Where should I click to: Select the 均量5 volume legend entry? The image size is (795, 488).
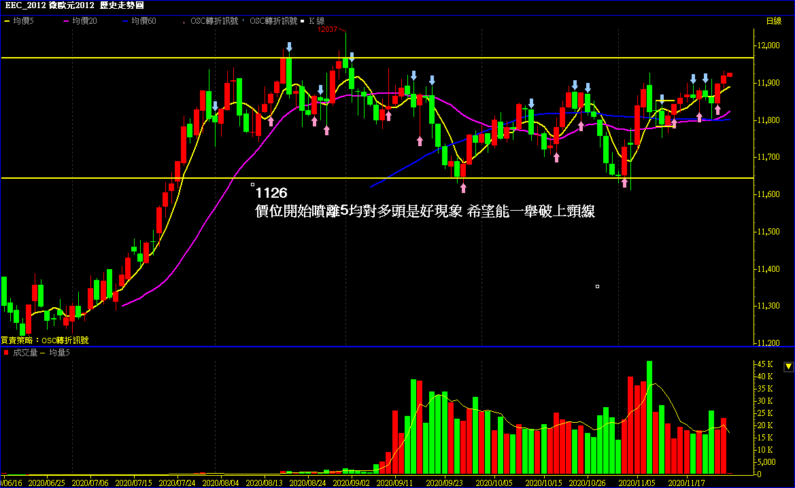[55, 352]
